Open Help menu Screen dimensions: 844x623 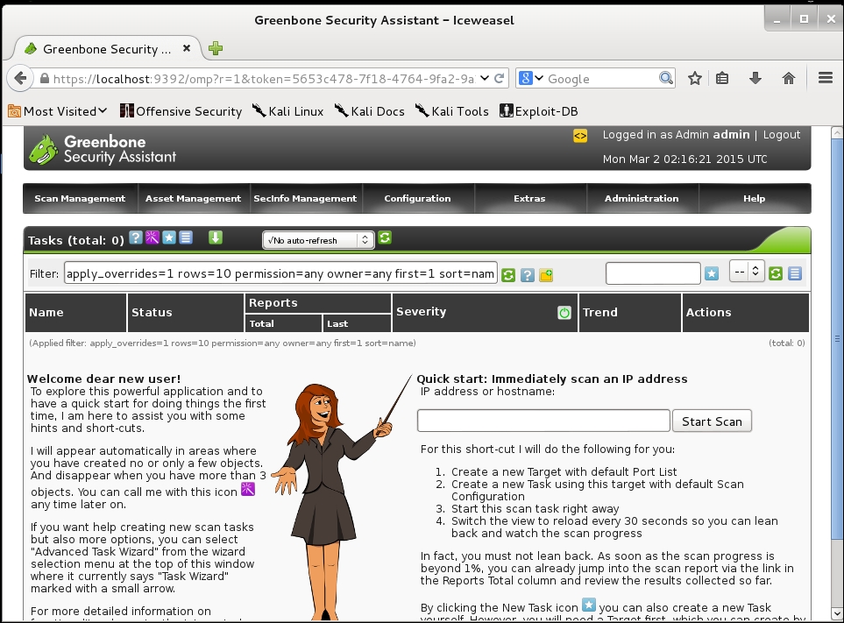point(754,199)
